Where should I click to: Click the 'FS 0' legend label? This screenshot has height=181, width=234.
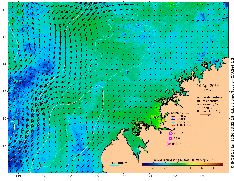pos(177,139)
